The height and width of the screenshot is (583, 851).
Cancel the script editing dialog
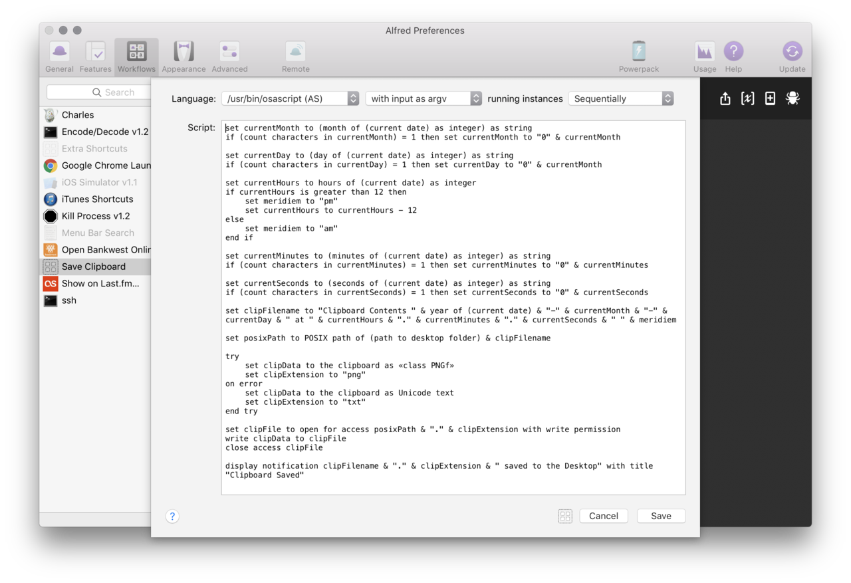(x=603, y=516)
